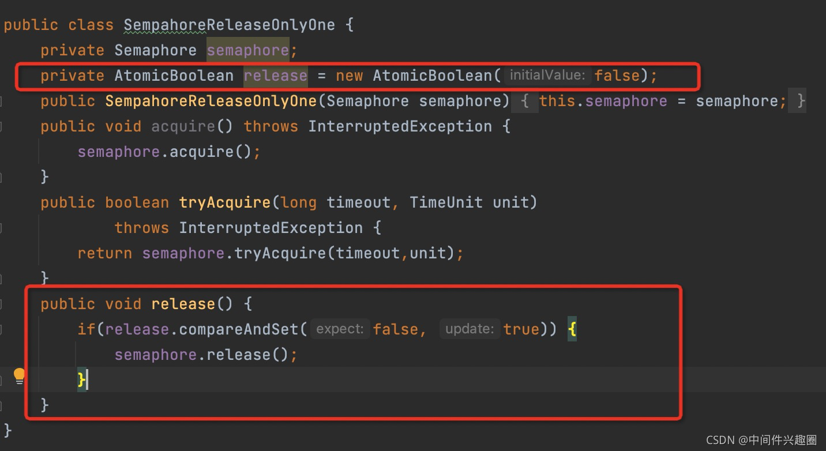The height and width of the screenshot is (451, 826).
Task: Click the highlighted semaphore field declaration
Action: click(248, 50)
